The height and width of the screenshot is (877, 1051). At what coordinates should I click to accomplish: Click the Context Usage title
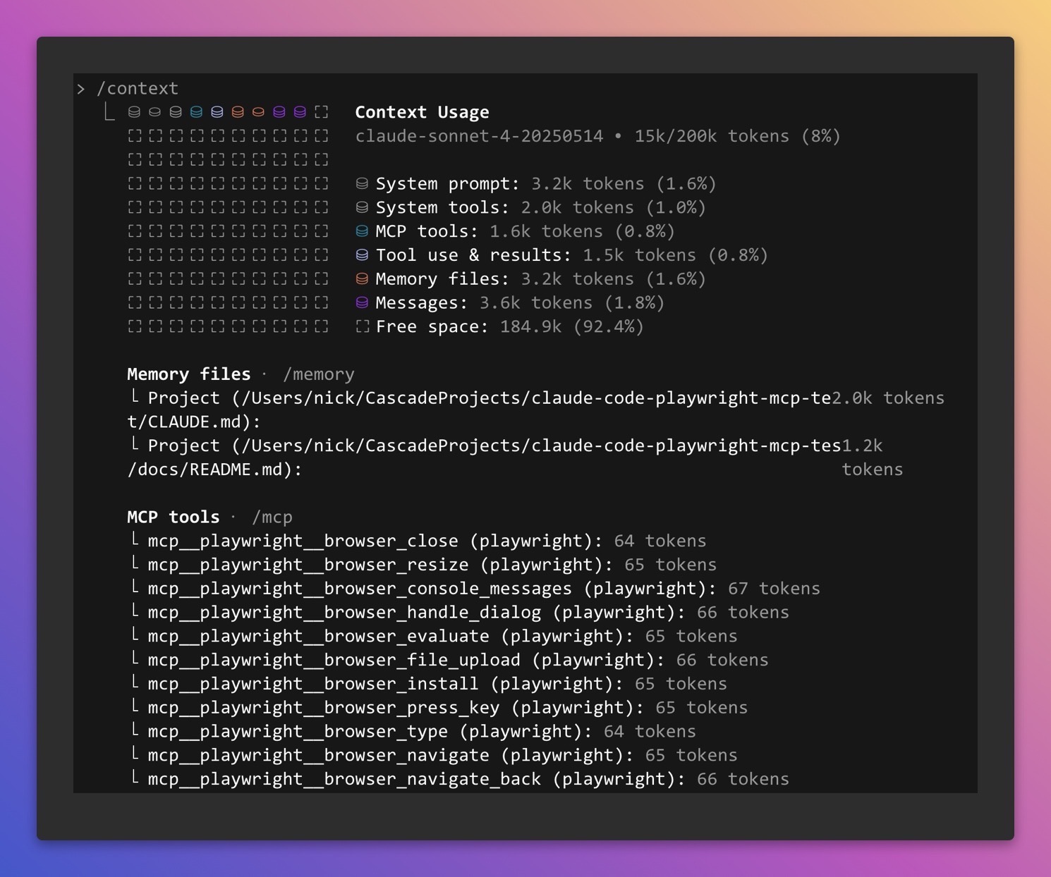pyautogui.click(x=422, y=112)
